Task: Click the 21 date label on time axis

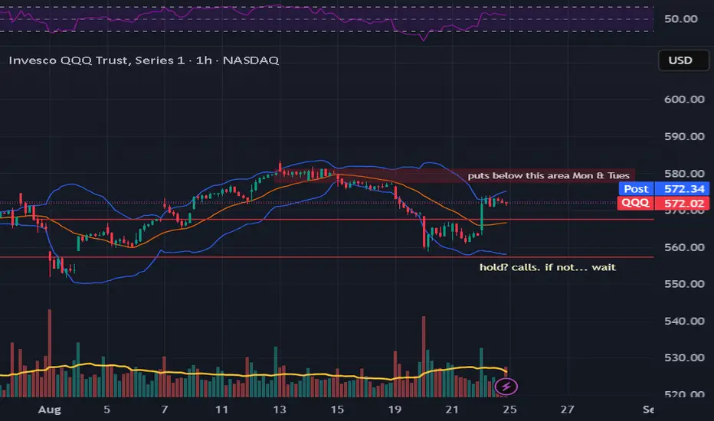Action: 452,410
